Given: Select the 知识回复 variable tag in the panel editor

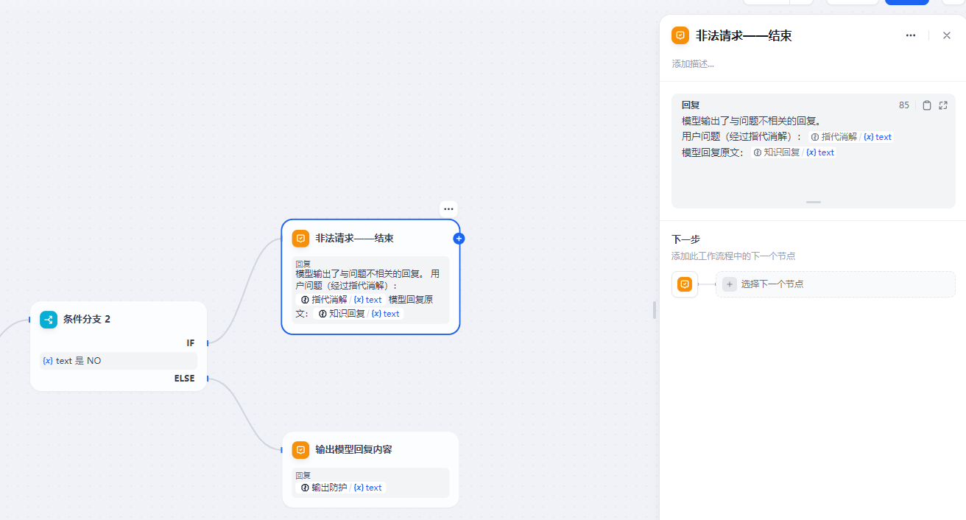Looking at the screenshot, I should pos(793,152).
